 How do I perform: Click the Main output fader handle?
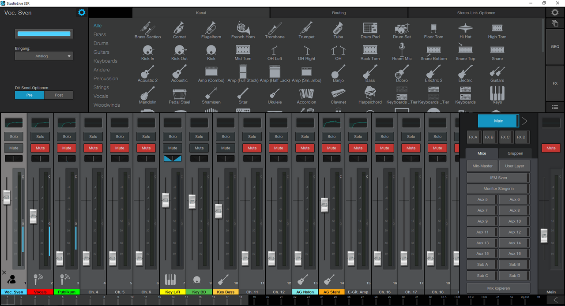[x=544, y=235]
